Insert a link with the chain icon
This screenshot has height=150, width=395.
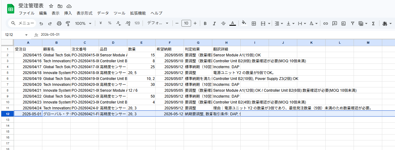click(326, 23)
